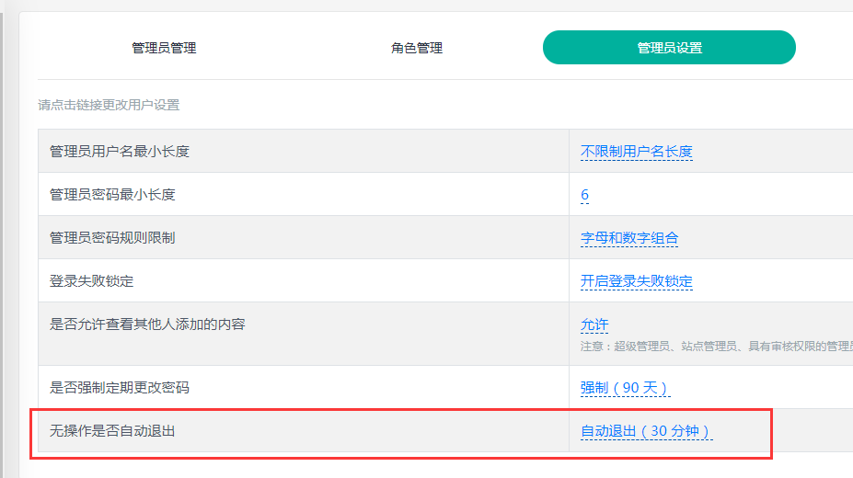The width and height of the screenshot is (853, 478).
Task: Click the 管理员密码规则限制 label
Action: point(112,238)
